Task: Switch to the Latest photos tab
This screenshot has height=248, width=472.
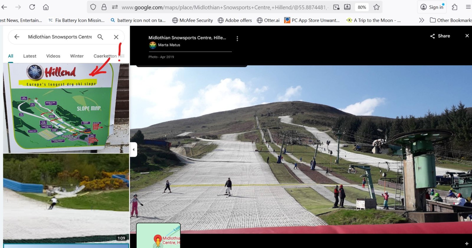Action: (x=30, y=56)
